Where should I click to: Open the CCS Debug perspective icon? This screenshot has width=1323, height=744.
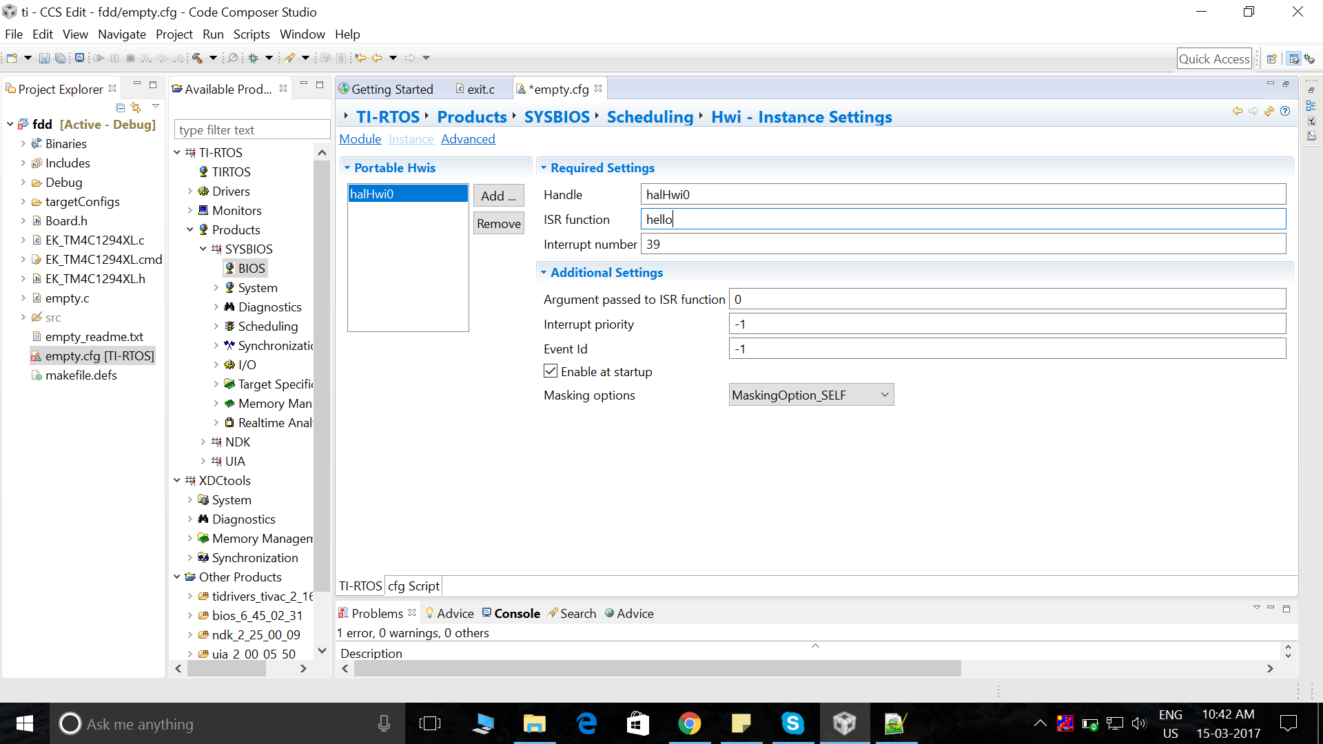click(1309, 59)
